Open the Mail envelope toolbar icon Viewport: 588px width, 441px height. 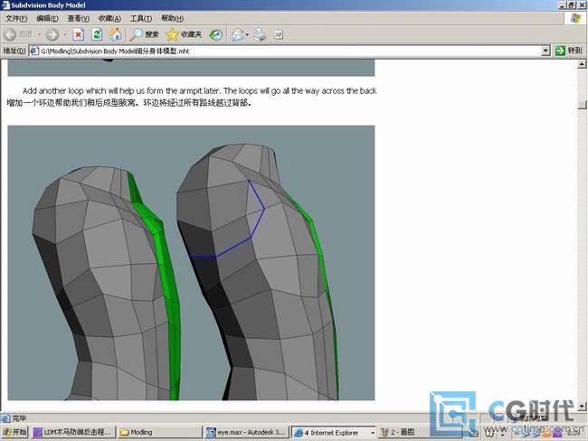pos(237,35)
